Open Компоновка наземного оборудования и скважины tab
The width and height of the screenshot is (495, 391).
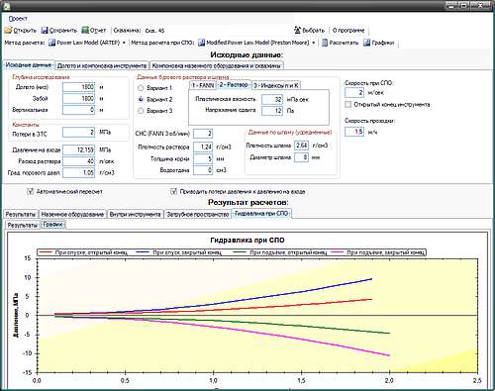pyautogui.click(x=217, y=65)
